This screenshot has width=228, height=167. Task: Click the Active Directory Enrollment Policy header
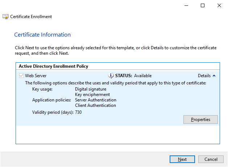click(53, 66)
